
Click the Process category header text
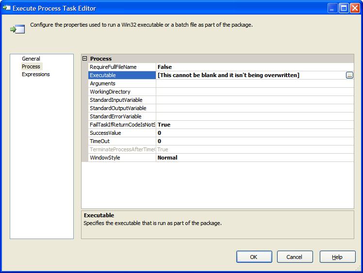101,59
